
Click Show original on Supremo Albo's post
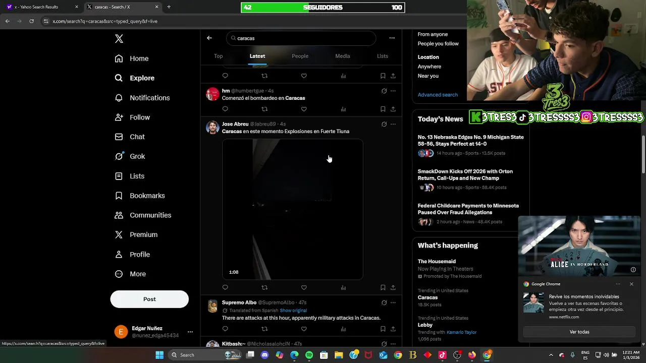(293, 311)
